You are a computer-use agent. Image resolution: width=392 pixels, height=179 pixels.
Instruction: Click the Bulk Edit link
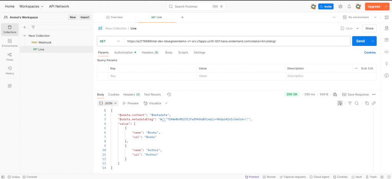click(x=367, y=68)
